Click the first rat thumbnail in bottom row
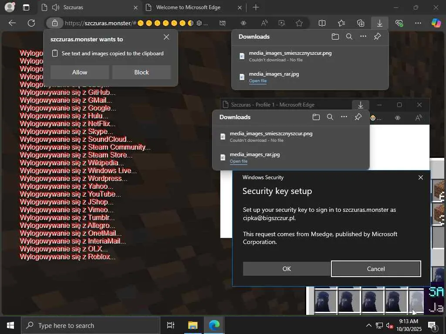The height and width of the screenshot is (334, 446). coord(325,301)
